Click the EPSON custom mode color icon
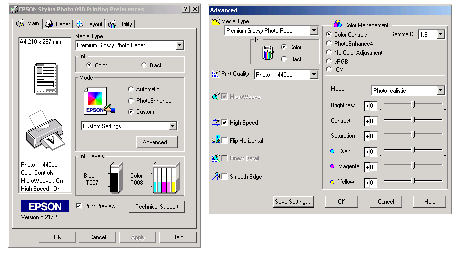461x255 pixels. pyautogui.click(x=99, y=101)
